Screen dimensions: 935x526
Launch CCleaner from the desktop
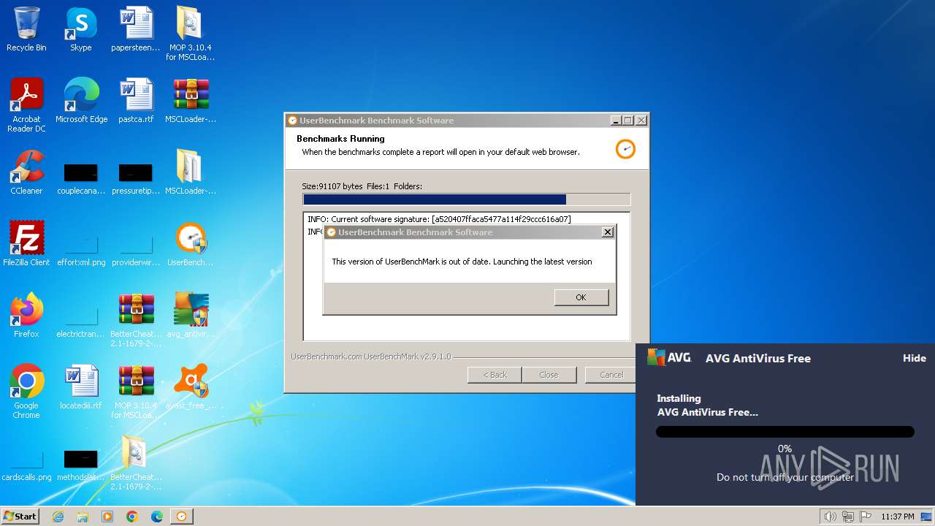pos(26,172)
